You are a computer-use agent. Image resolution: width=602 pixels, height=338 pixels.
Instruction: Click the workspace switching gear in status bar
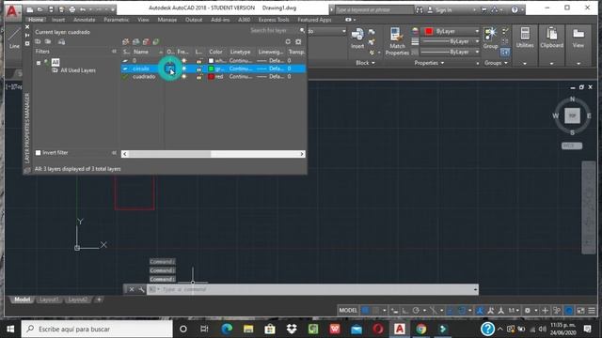tap(528, 311)
